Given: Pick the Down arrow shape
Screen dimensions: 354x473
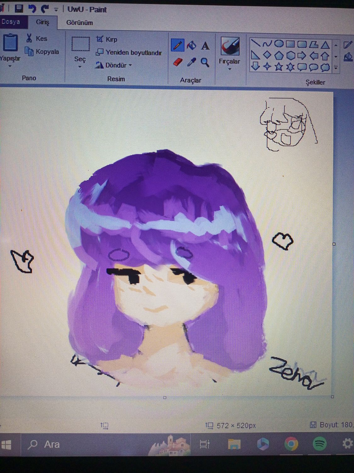Looking at the screenshot, I should 256,66.
